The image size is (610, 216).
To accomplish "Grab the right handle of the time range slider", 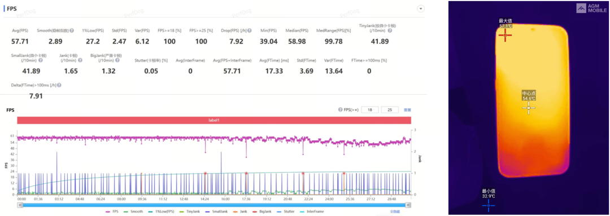I will click(408, 205).
